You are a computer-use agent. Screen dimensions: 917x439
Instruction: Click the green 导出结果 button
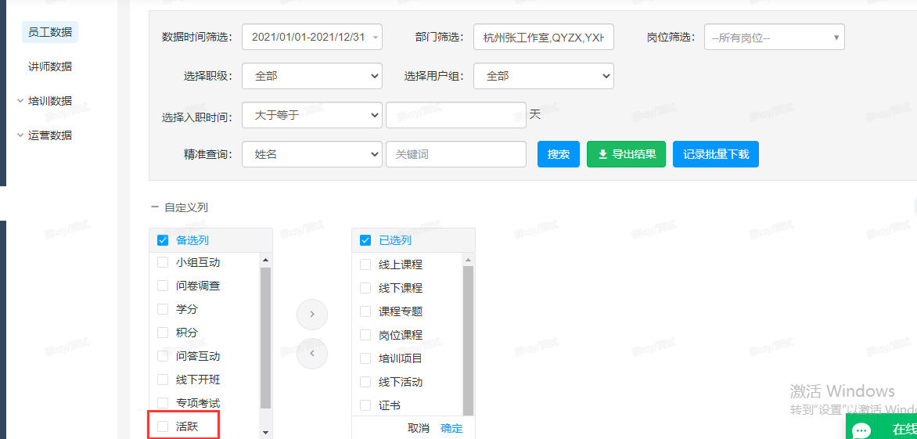[627, 154]
